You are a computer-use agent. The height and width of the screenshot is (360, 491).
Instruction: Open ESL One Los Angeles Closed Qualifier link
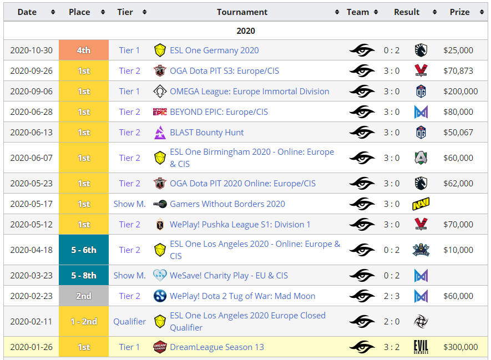pyautogui.click(x=247, y=322)
